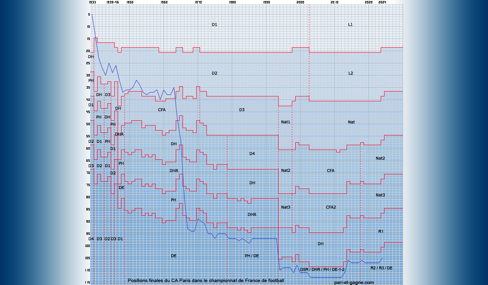Click the CFA2 division label
488x285 pixels.
[x=331, y=207]
